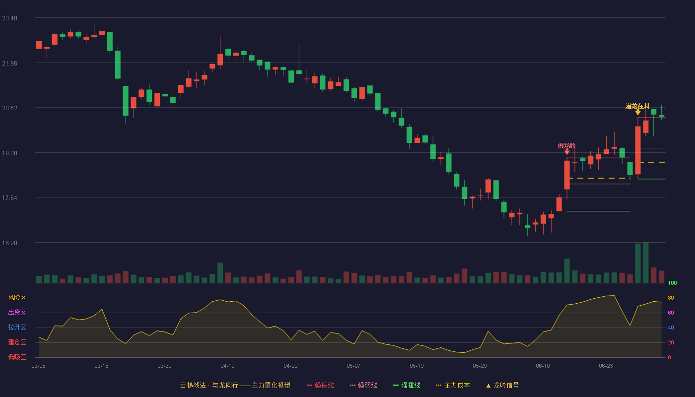Click the 20.52 price axis label
This screenshot has width=695, height=397.
tap(9, 108)
